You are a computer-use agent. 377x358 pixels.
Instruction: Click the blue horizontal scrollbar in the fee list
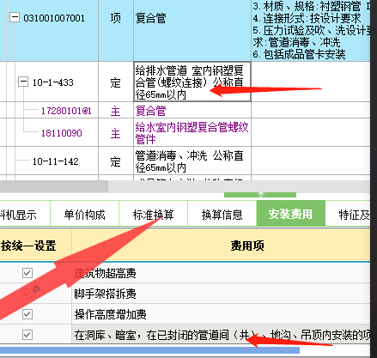point(149,350)
